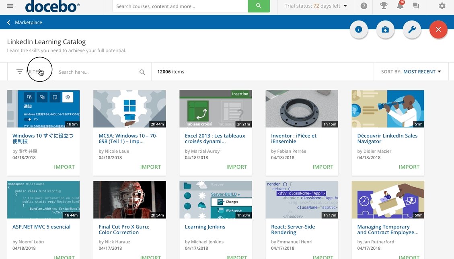The width and height of the screenshot is (454, 259).
Task: Open the Learning Jenkins thumbnail
Action: point(216,200)
